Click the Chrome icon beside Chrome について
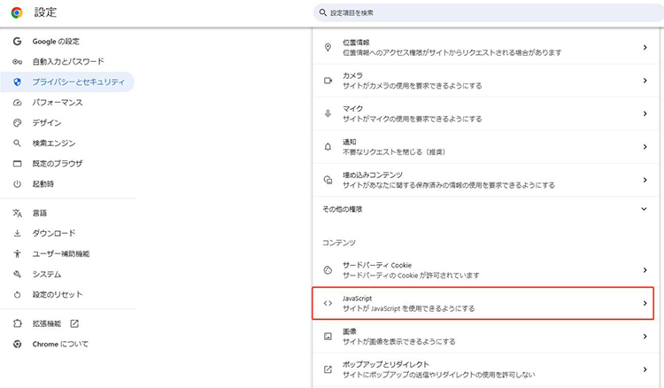Image resolution: width=664 pixels, height=388 pixels. click(x=17, y=344)
